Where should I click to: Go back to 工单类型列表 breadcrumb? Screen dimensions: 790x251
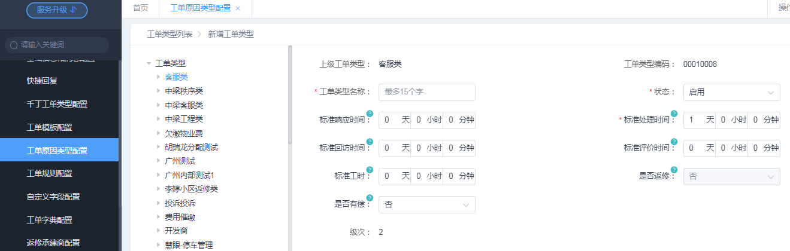pos(169,35)
